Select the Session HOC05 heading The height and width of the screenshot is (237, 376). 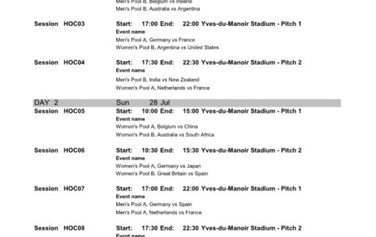click(x=59, y=111)
